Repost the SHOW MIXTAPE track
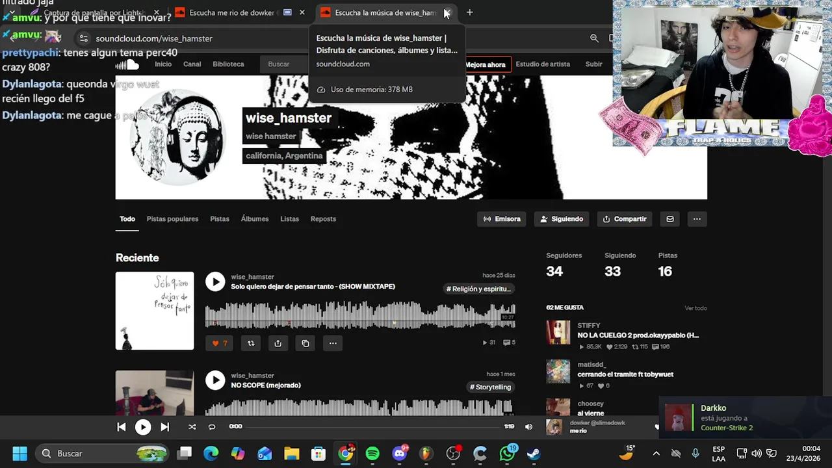 (251, 343)
